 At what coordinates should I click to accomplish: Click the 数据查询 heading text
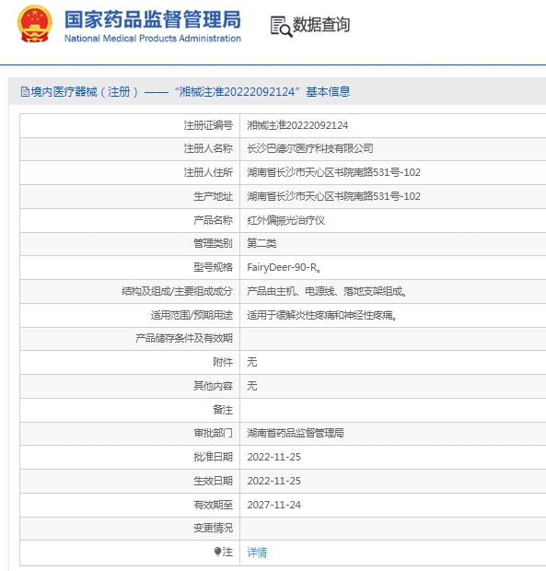321,25
